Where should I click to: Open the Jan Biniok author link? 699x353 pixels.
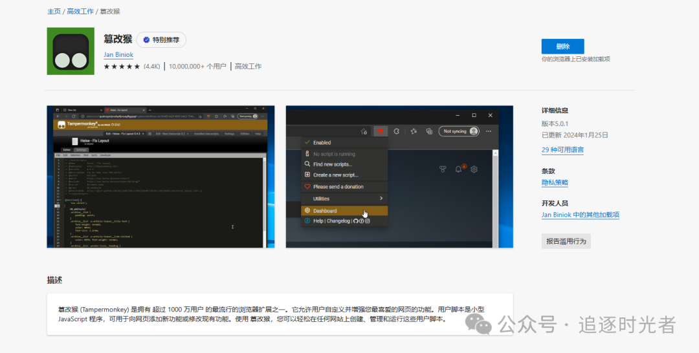(x=118, y=55)
